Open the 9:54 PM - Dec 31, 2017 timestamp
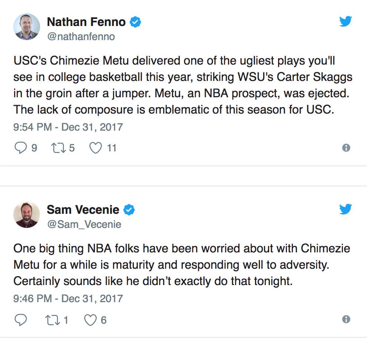Viewport: 367px width, 340px height. point(68,127)
